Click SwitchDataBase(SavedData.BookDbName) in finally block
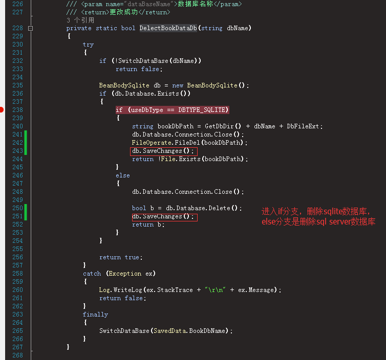 point(166,331)
